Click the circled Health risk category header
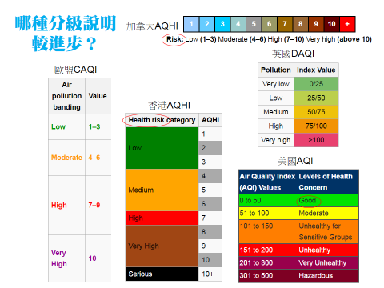The height and width of the screenshot is (288, 384). click(162, 120)
